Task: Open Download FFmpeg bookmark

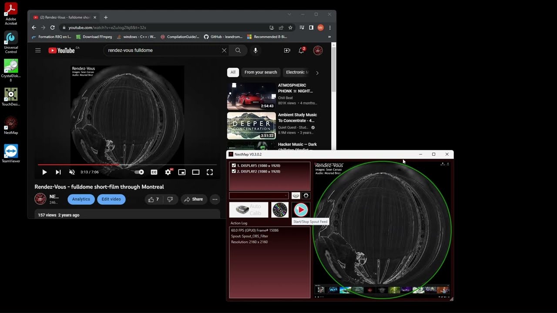Action: pos(94,37)
